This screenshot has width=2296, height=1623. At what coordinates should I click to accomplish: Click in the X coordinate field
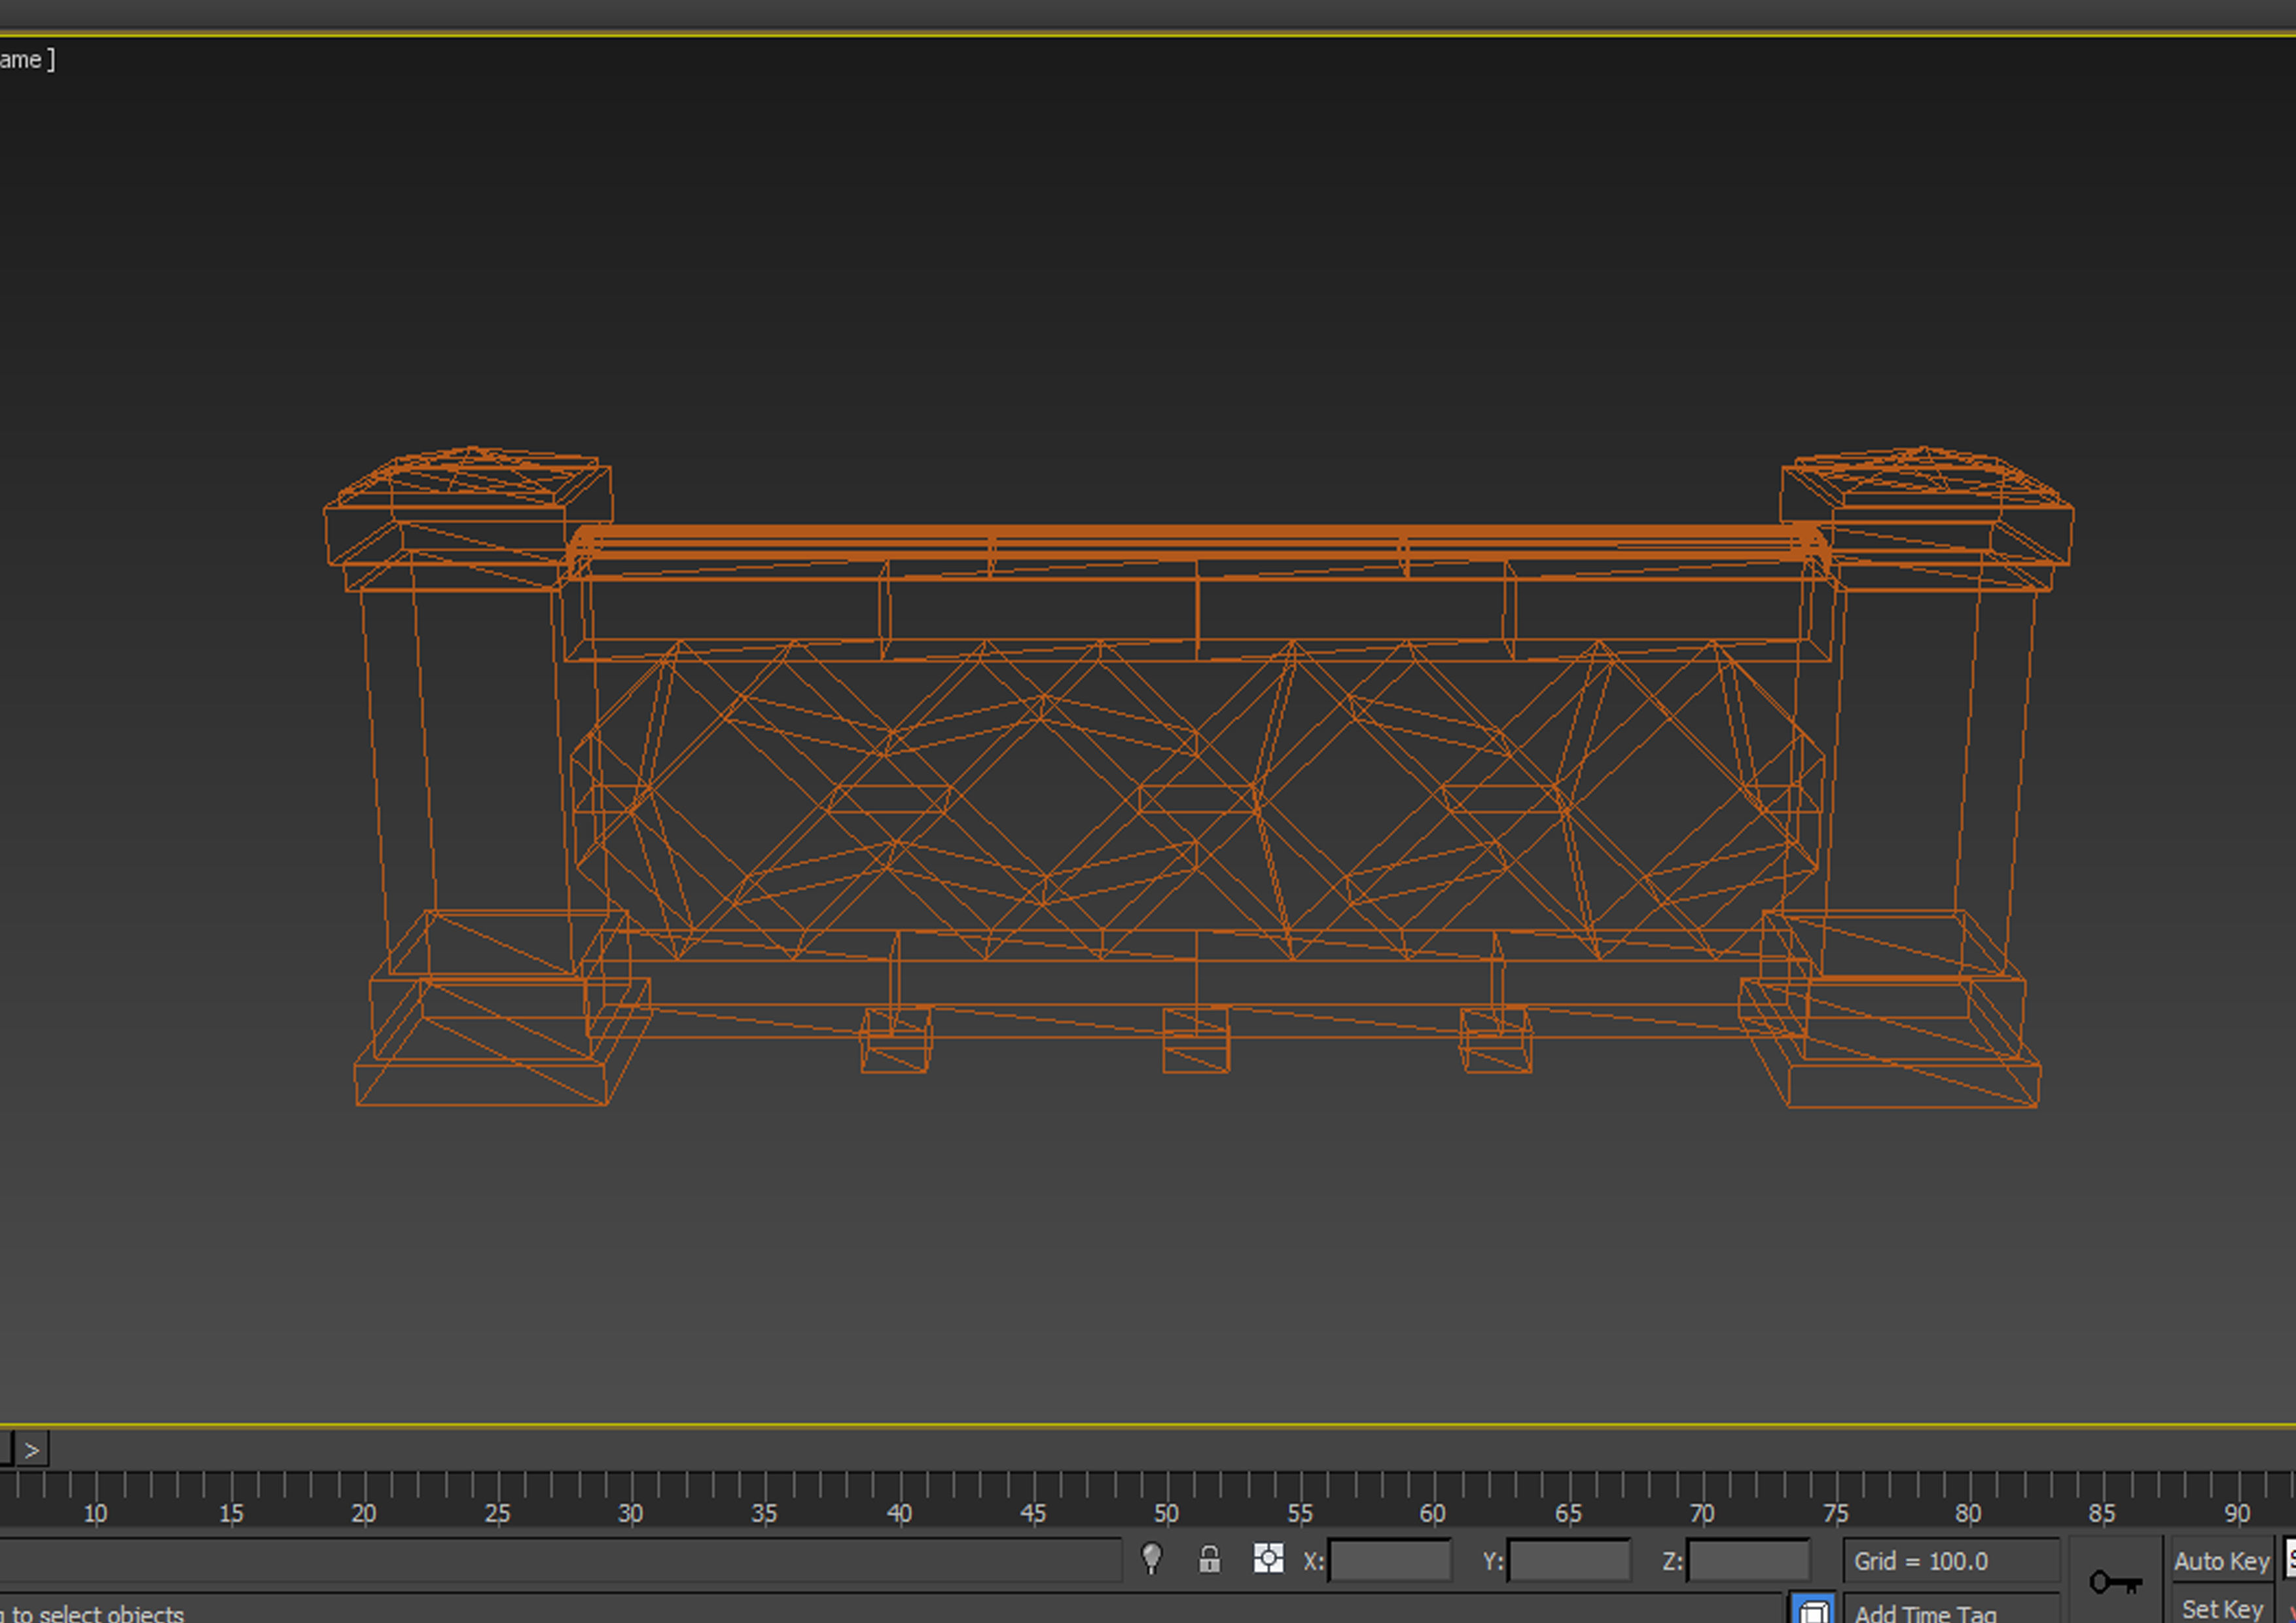click(1390, 1561)
